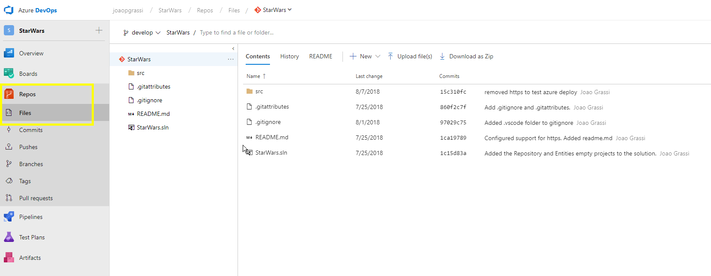Open the develop branch dropdown

[142, 32]
